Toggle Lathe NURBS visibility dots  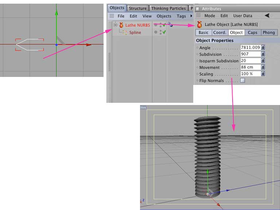coord(160,25)
